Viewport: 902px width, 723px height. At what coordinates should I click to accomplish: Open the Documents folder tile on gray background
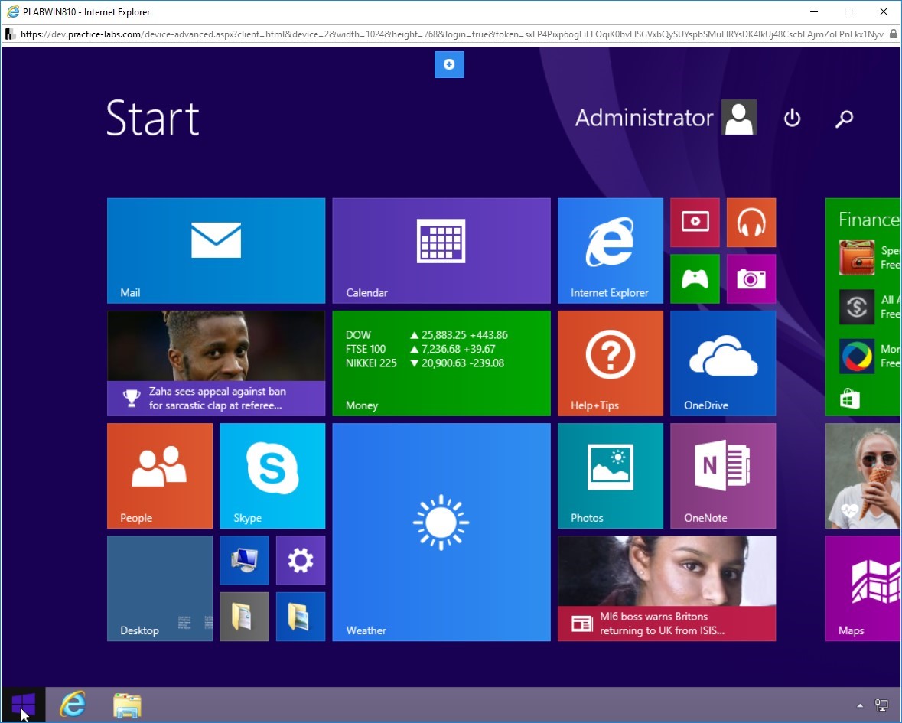click(244, 617)
